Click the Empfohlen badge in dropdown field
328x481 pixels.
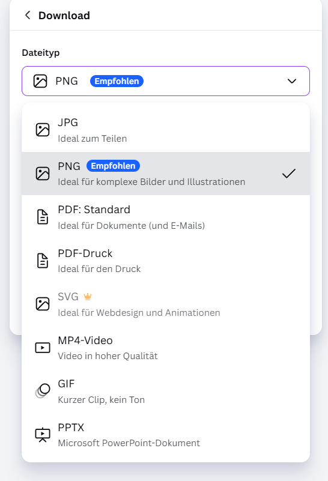click(x=117, y=81)
